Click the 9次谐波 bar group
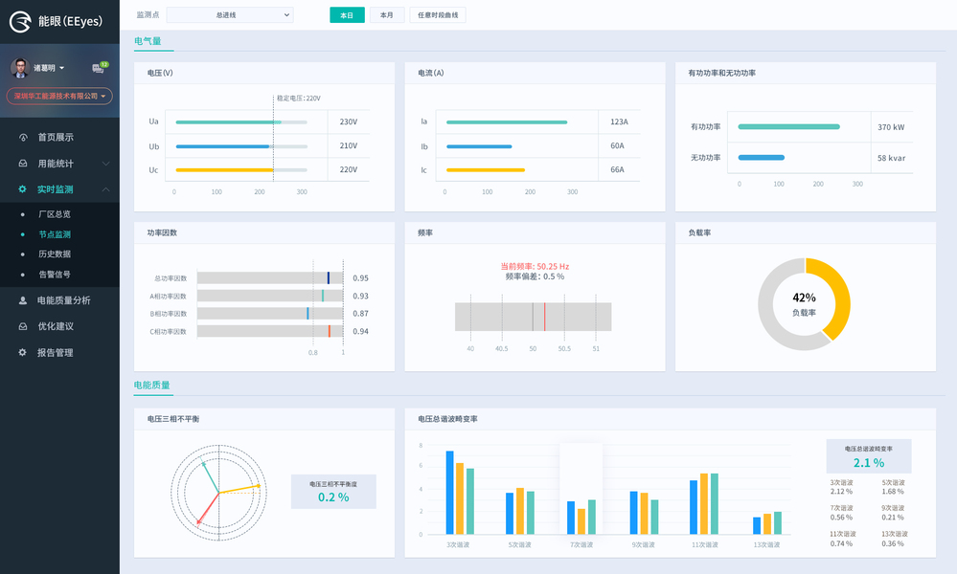 tap(644, 513)
